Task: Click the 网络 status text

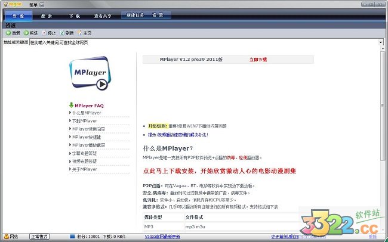Action: pyautogui.click(x=14, y=237)
